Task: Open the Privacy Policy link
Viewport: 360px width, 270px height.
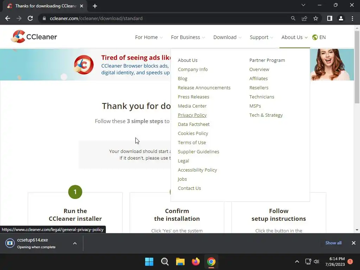Action: [192, 115]
